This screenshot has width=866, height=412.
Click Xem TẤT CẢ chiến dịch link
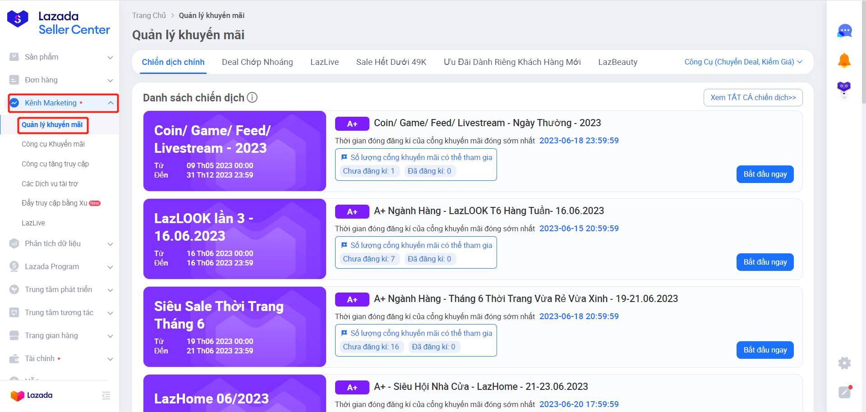(x=752, y=97)
